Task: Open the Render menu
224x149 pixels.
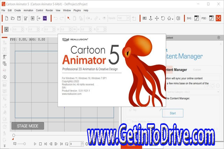Action: 49,11
